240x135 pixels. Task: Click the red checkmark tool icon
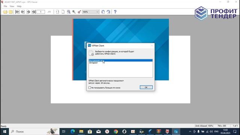click(x=79, y=12)
